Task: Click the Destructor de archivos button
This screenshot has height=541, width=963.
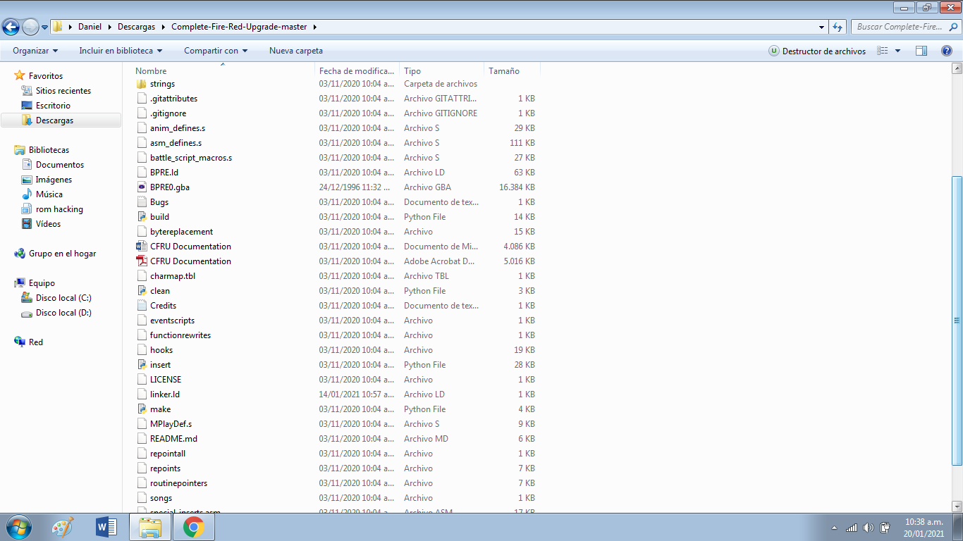Action: coord(818,51)
